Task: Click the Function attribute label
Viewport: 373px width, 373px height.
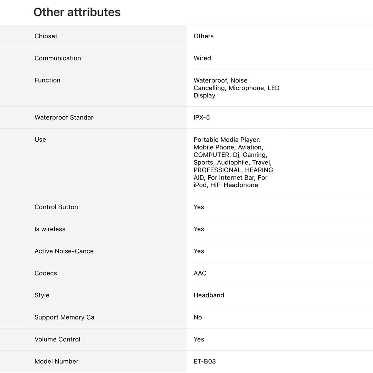Action: tap(47, 80)
